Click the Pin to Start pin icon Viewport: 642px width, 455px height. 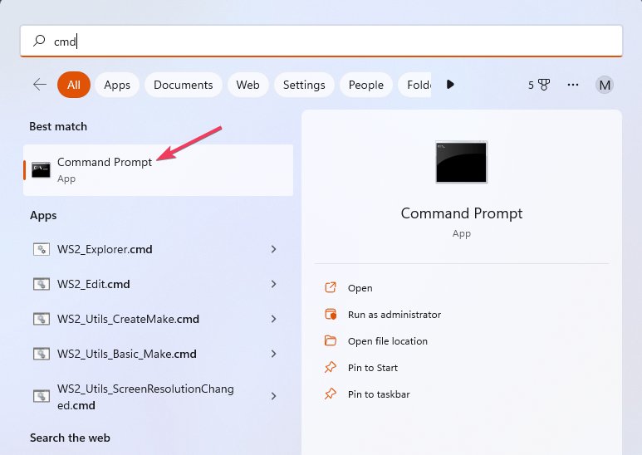coord(331,367)
